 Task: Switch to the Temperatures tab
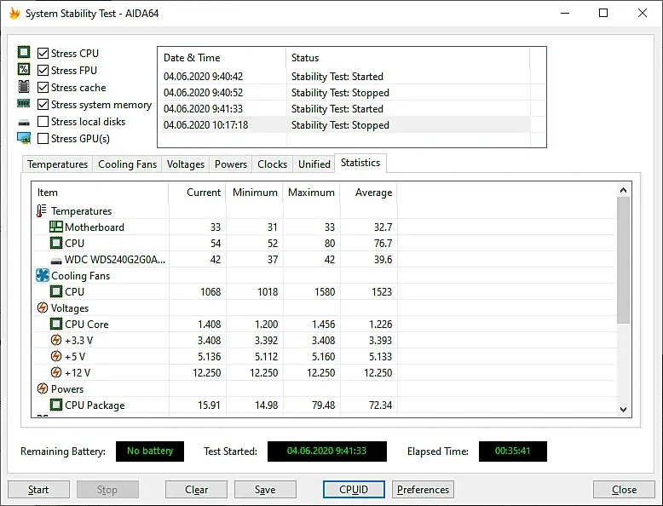57,164
